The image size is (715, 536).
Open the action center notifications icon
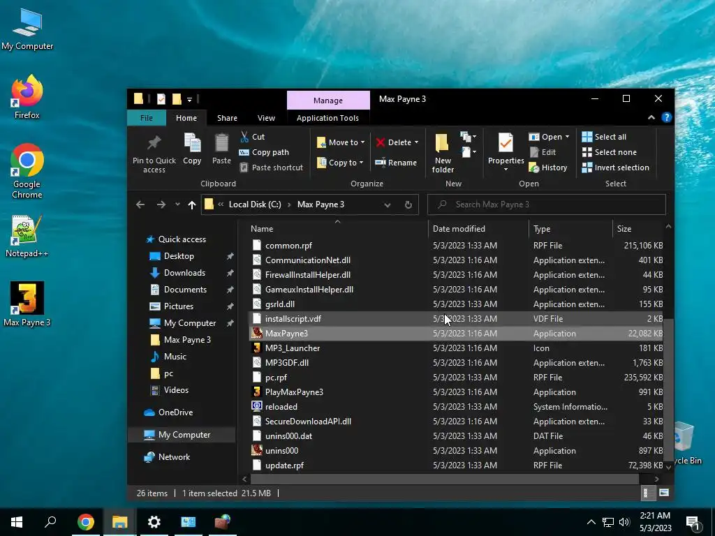[693, 523]
